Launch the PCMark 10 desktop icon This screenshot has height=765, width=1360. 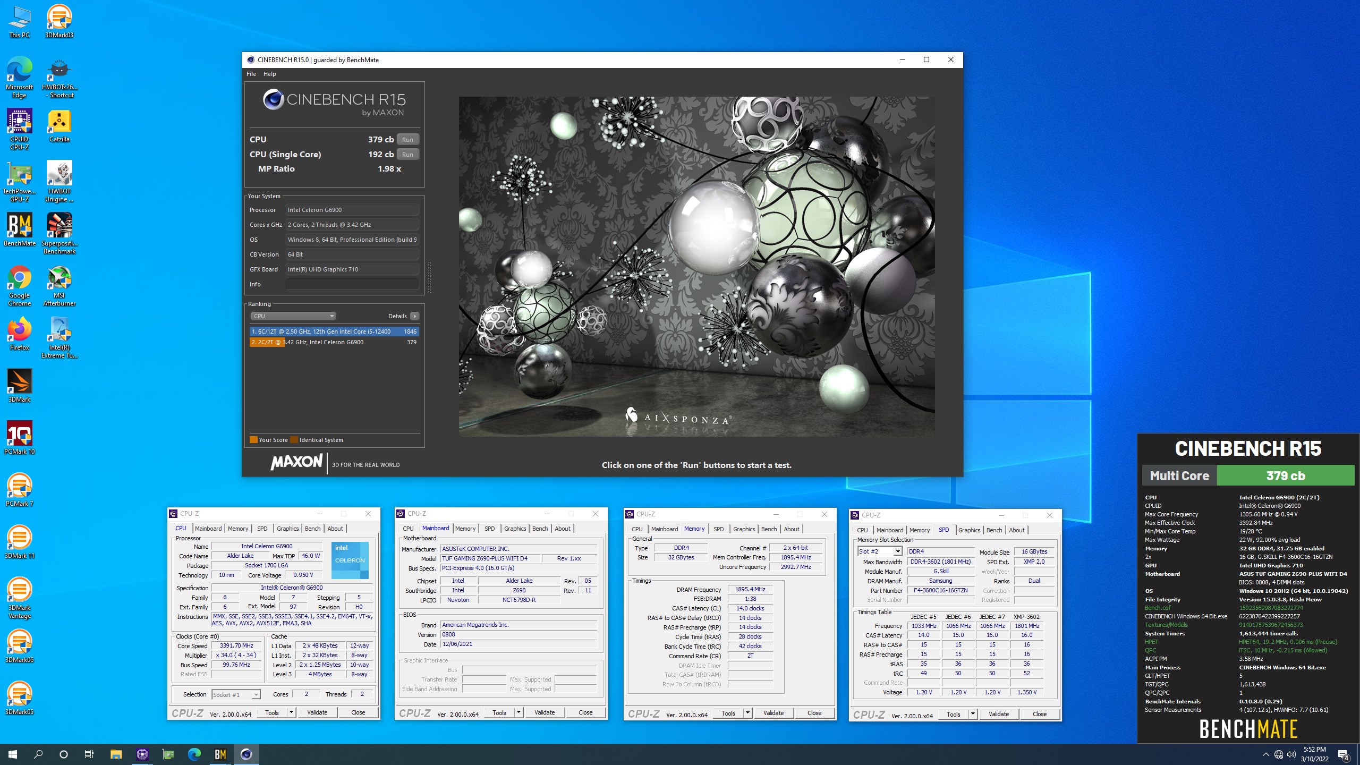pyautogui.click(x=19, y=438)
